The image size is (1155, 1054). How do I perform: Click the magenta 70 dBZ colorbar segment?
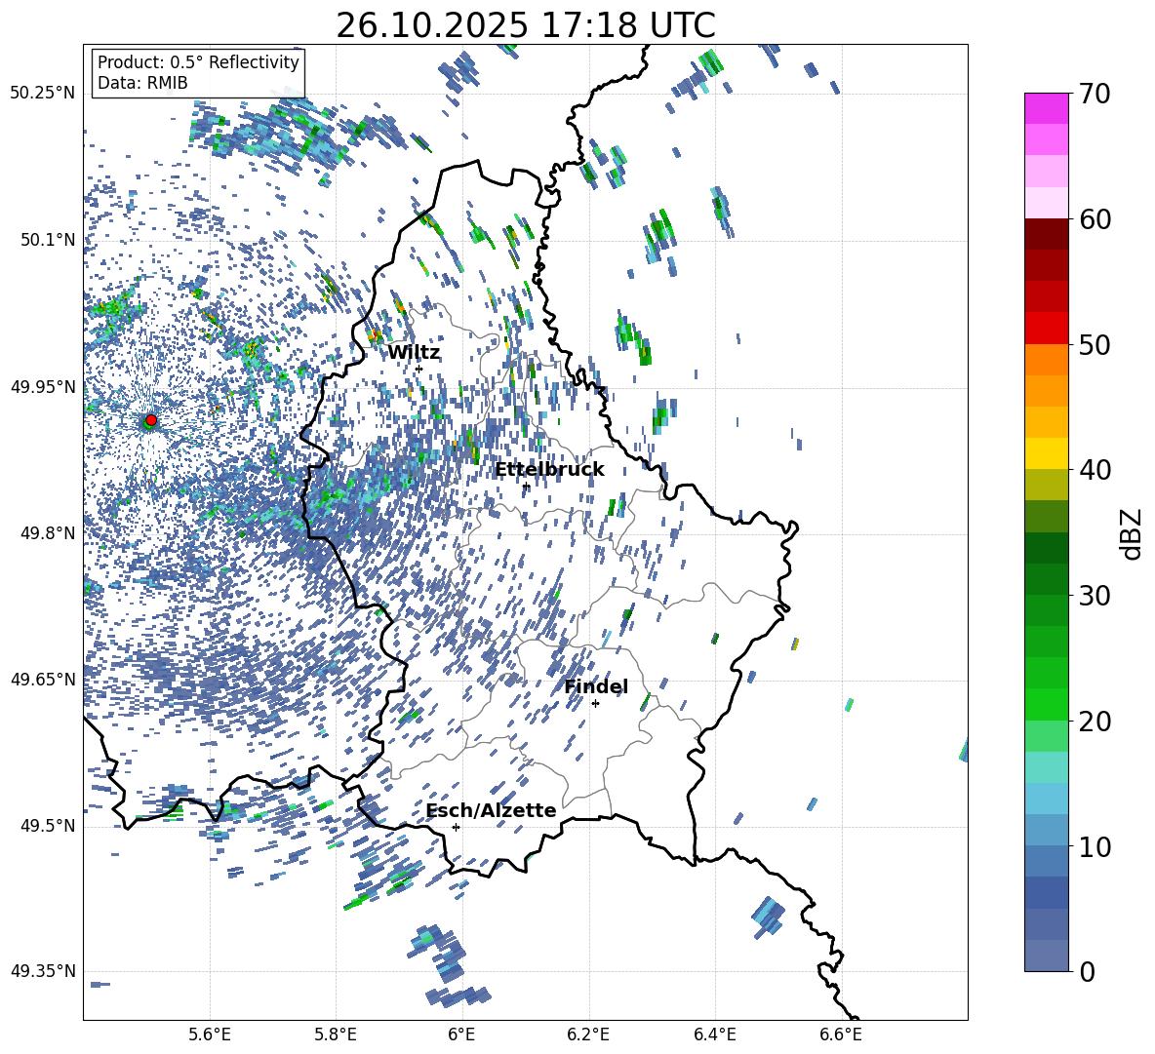(1046, 108)
